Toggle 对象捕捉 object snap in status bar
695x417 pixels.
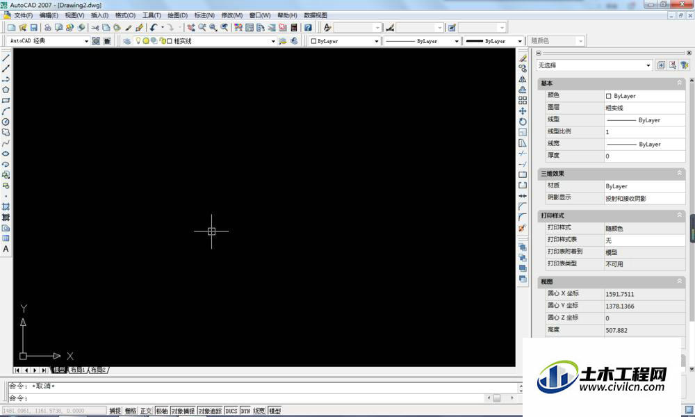tap(183, 411)
